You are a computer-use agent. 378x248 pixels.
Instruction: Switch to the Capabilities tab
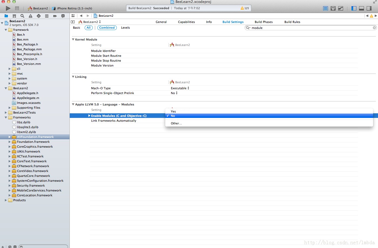pos(186,22)
